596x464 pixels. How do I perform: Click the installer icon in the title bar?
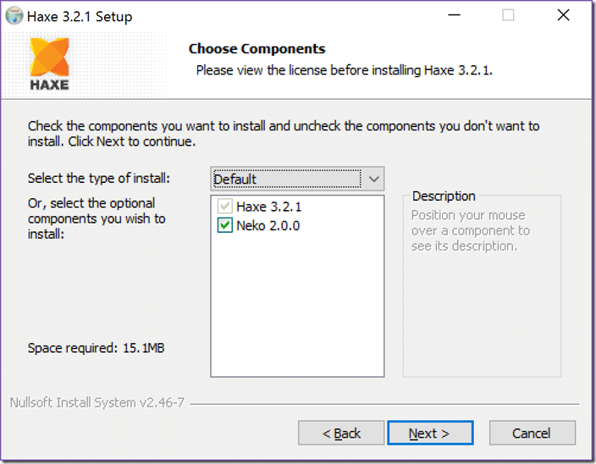[x=14, y=16]
